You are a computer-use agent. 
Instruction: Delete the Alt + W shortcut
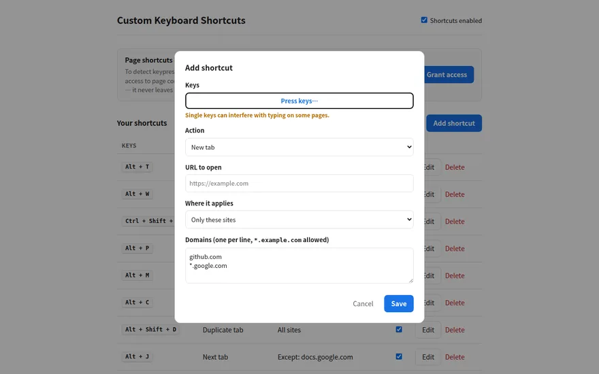pyautogui.click(x=455, y=194)
